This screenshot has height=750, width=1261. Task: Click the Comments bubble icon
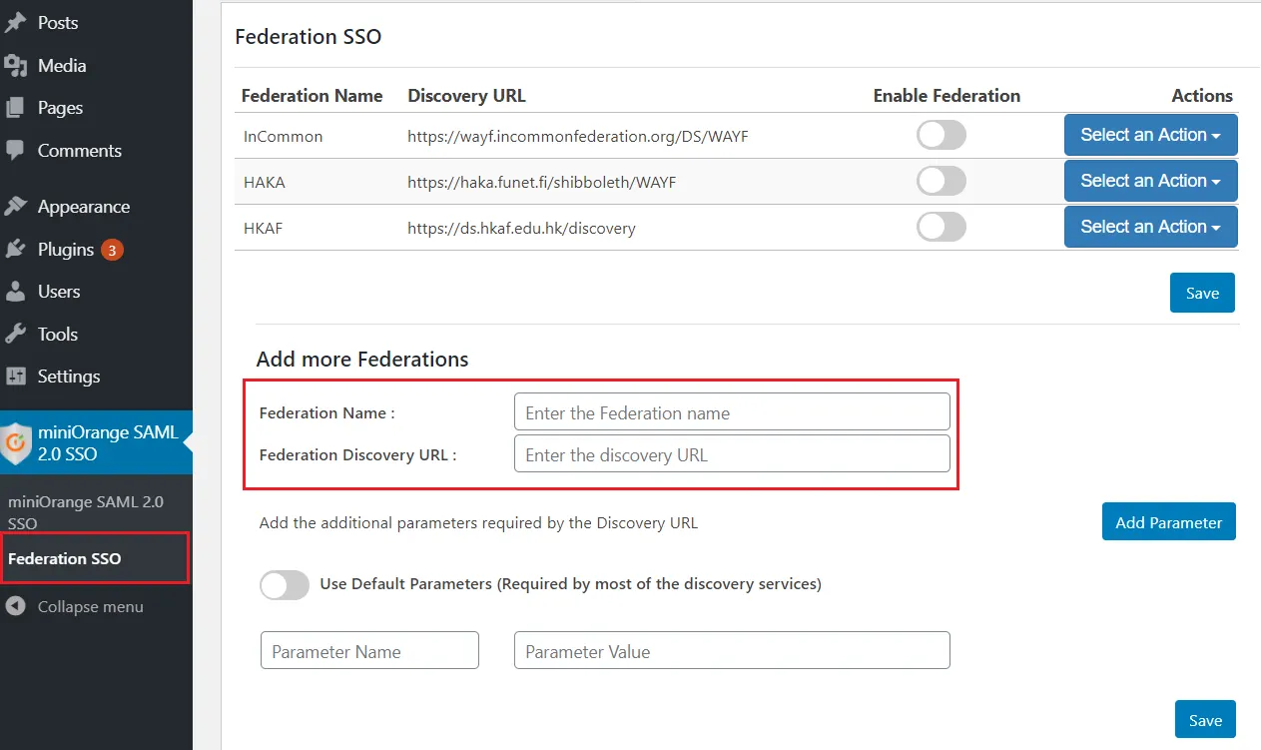(15, 151)
